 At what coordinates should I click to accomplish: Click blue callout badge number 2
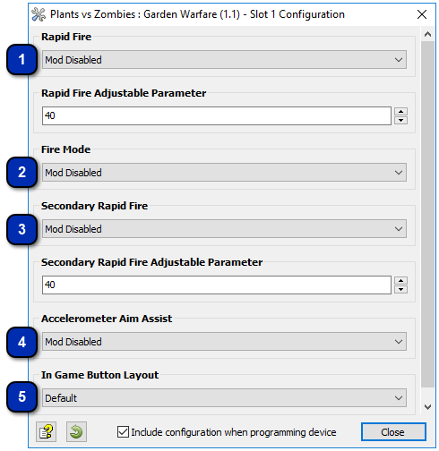pos(22,172)
